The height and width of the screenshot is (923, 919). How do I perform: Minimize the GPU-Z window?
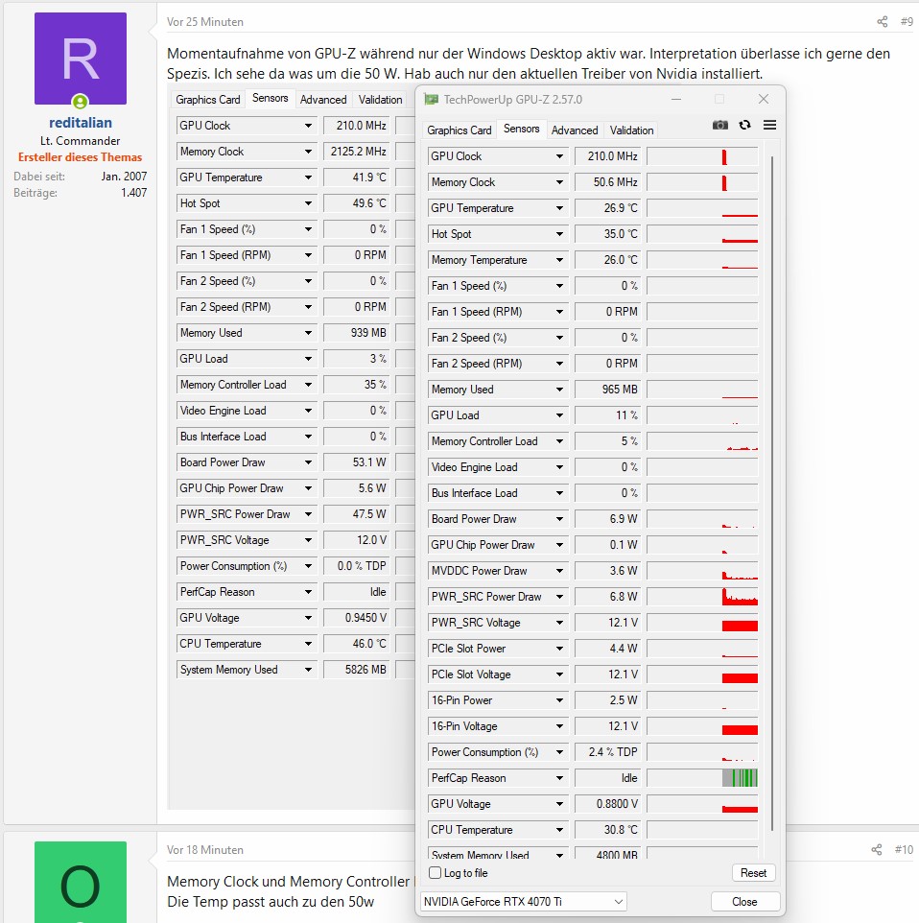[x=676, y=100]
